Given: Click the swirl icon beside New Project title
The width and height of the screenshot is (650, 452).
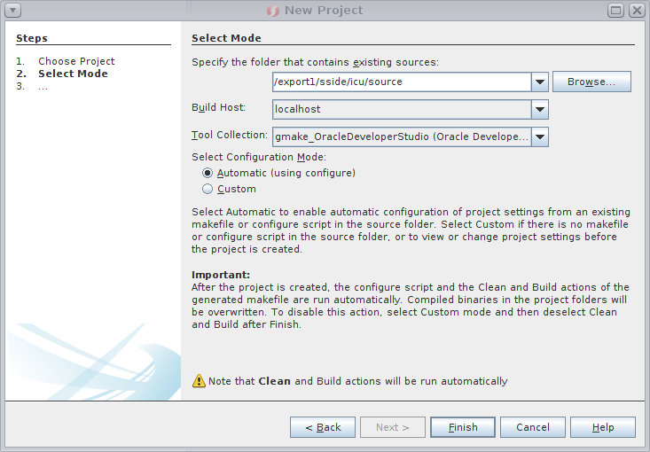Looking at the screenshot, I should pyautogui.click(x=273, y=11).
